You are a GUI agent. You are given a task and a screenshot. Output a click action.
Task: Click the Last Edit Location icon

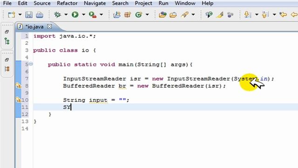[283, 14]
